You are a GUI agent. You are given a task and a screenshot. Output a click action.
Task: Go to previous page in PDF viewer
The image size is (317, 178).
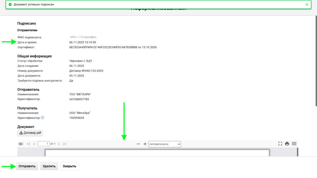click(x=34, y=144)
